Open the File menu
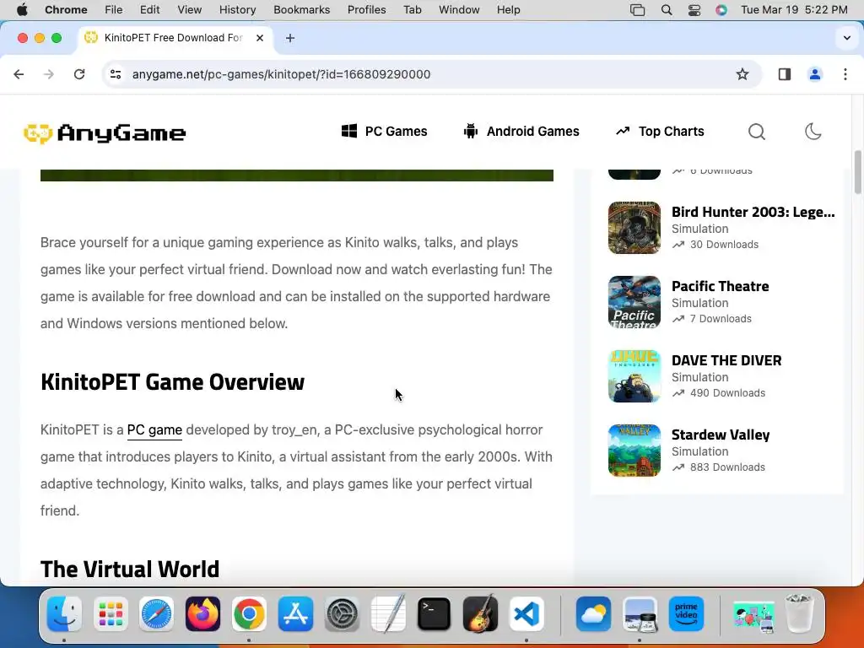The image size is (864, 648). pyautogui.click(x=114, y=9)
